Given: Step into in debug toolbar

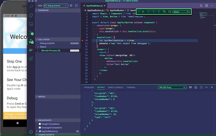Looking at the screenshot, I should [x=154, y=12].
